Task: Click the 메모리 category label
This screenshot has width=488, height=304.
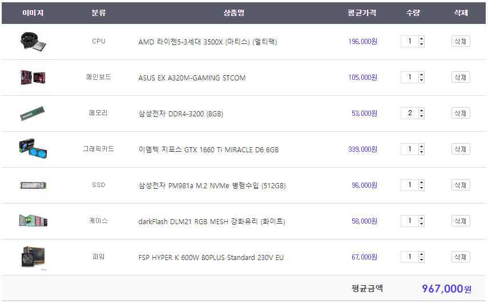Action: (x=98, y=112)
